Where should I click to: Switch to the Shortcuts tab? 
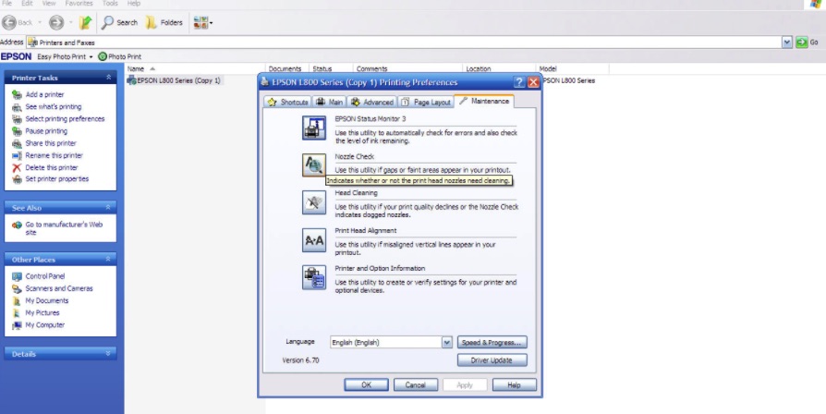coord(287,102)
